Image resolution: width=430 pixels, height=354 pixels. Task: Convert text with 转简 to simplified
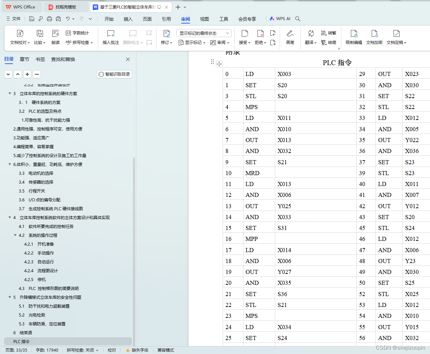(329, 43)
